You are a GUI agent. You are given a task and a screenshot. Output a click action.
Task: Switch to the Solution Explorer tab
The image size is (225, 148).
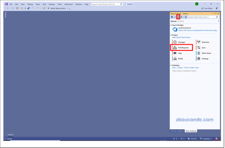click(177, 131)
